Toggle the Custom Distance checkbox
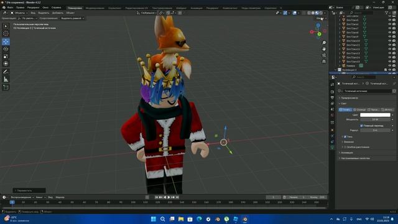Viewport: 398px width, 224px height. (x=345, y=147)
